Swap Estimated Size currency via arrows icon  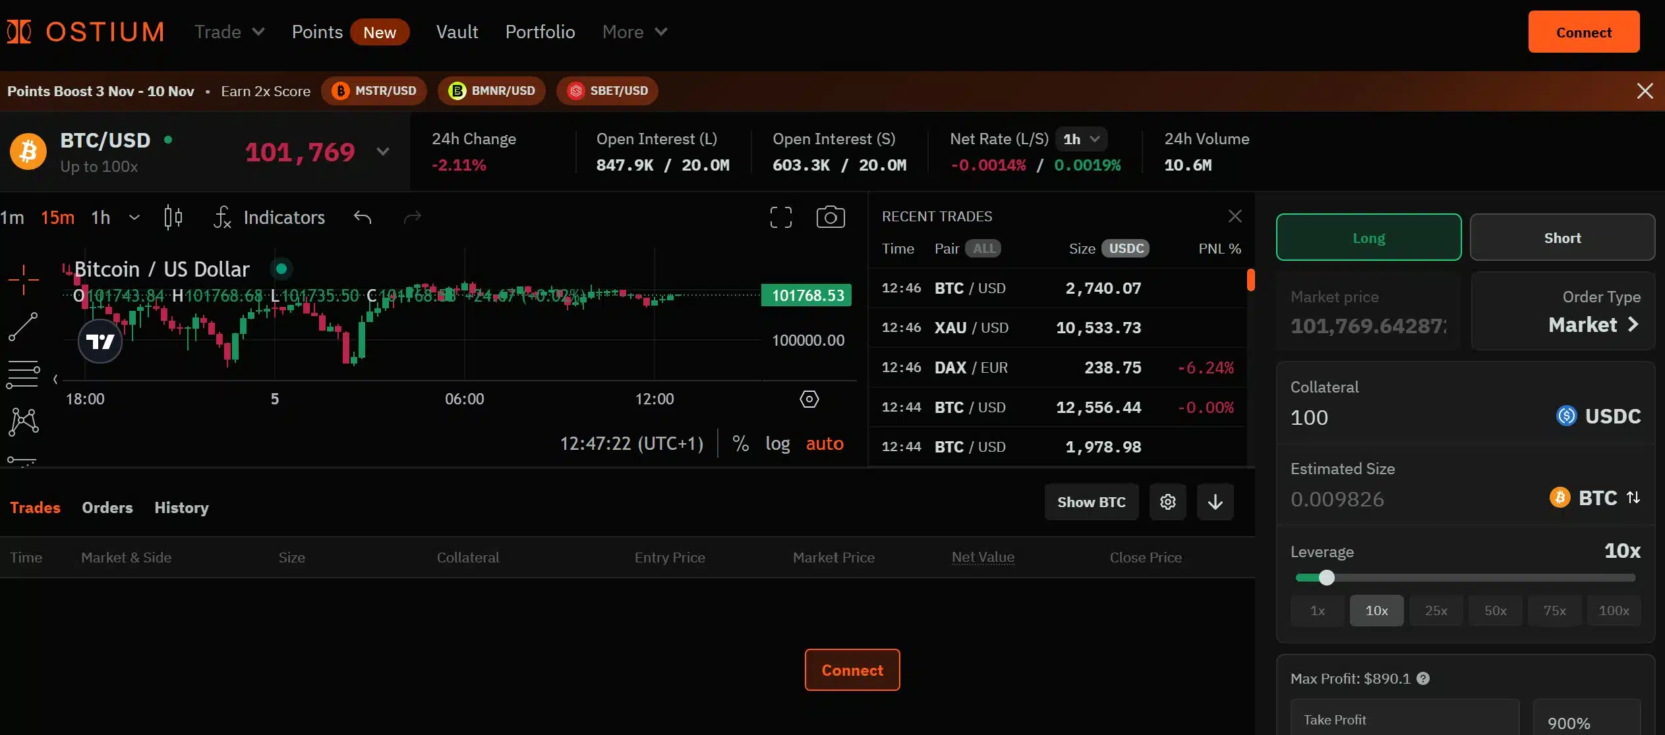tap(1633, 498)
